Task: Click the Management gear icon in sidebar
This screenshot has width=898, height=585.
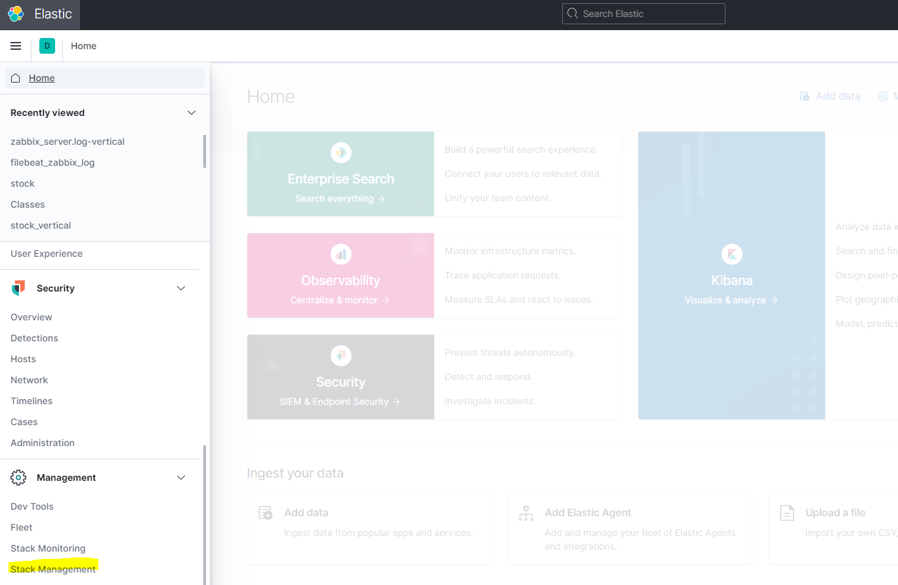Action: coord(18,478)
